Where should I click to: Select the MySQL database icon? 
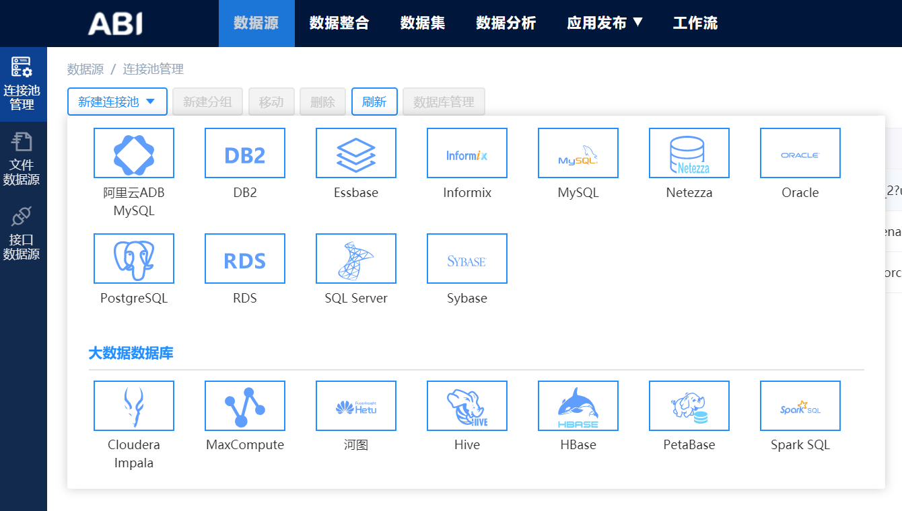578,153
